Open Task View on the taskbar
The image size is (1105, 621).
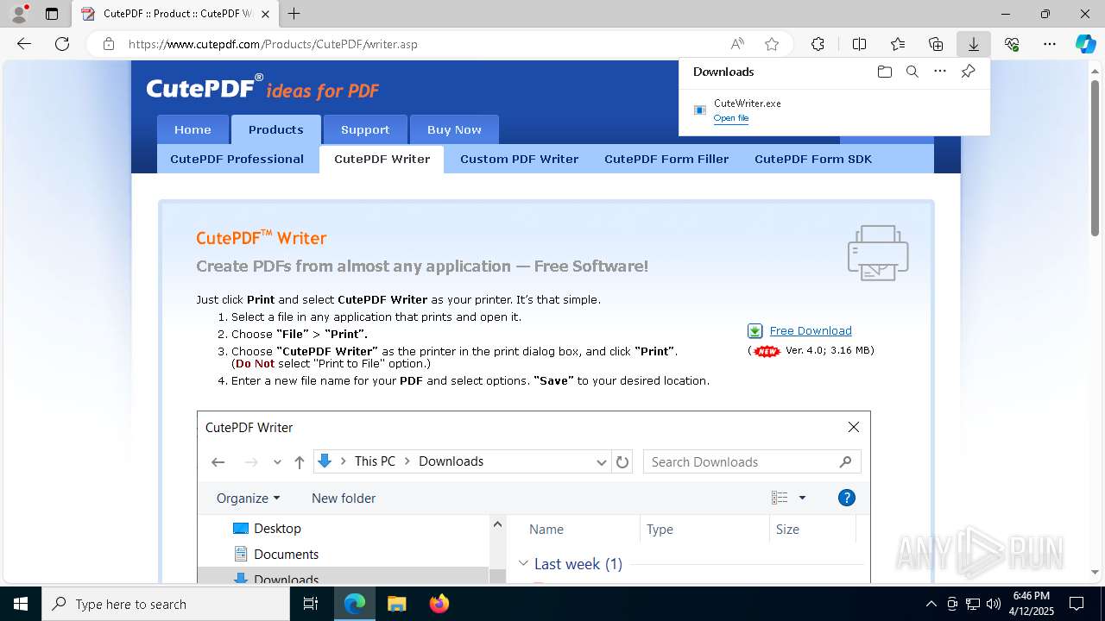[x=311, y=604]
